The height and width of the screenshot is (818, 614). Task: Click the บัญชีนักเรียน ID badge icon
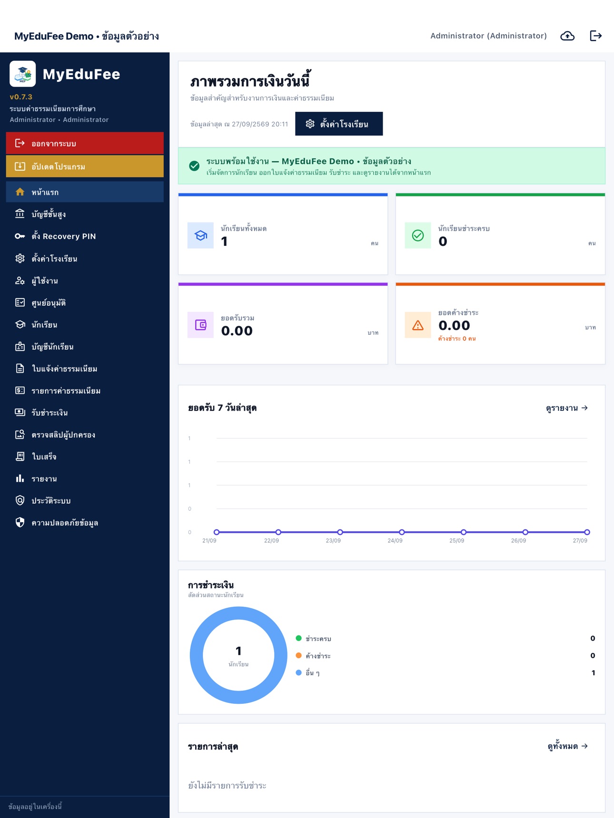20,347
